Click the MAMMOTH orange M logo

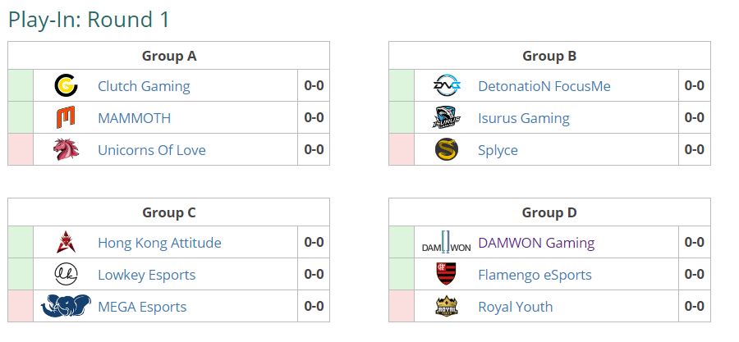click(x=66, y=117)
